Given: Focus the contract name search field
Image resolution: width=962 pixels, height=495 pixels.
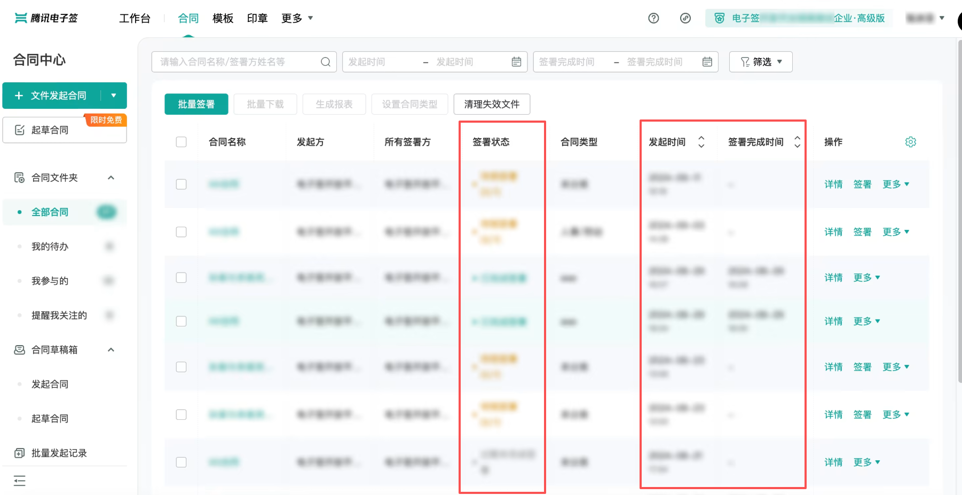Looking at the screenshot, I should coord(244,62).
